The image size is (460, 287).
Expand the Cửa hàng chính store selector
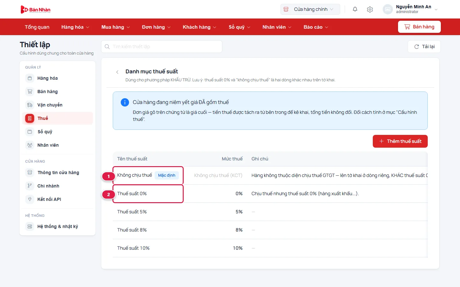310,9
